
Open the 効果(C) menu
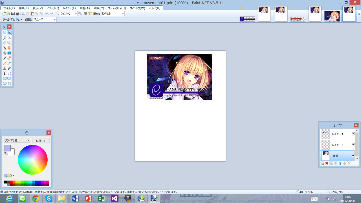pyautogui.click(x=99, y=8)
